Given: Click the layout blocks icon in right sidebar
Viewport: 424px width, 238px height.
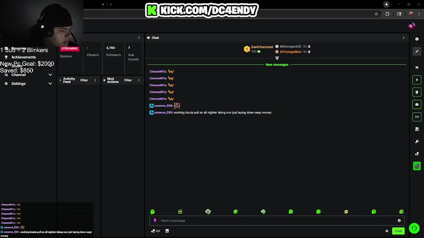Looking at the screenshot, I should pyautogui.click(x=417, y=129).
